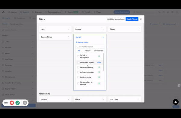
Task: Open the Import dropdown
Action: pos(155,24)
